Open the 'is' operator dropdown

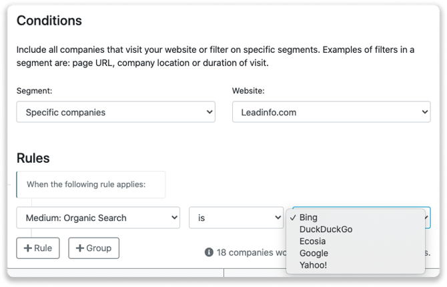click(236, 218)
